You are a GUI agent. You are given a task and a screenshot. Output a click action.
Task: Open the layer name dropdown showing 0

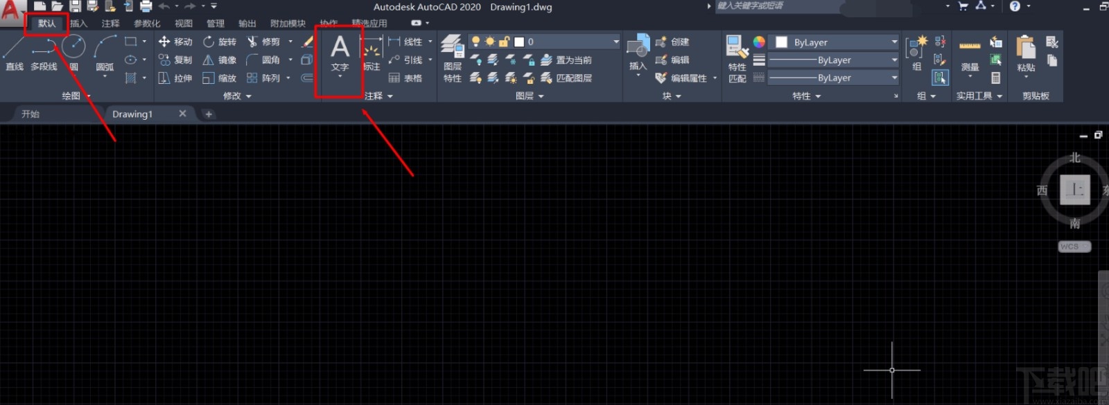tap(545, 42)
